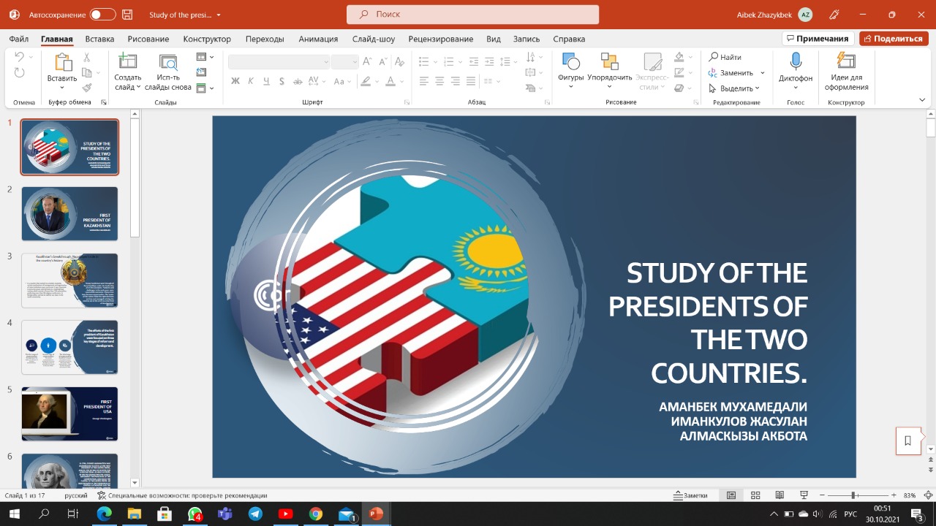This screenshot has width=936, height=526.
Task: Click the zoom slider handle
Action: [853, 495]
